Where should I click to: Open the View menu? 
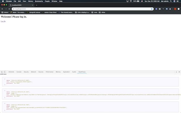point(24,1)
